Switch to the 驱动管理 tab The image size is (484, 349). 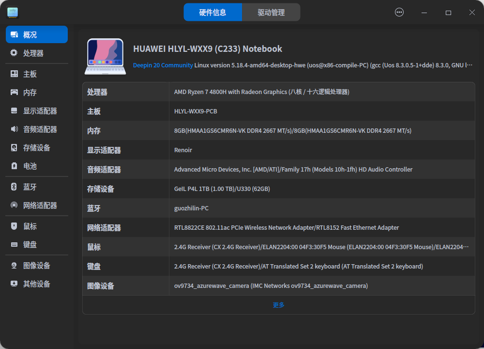pos(271,13)
